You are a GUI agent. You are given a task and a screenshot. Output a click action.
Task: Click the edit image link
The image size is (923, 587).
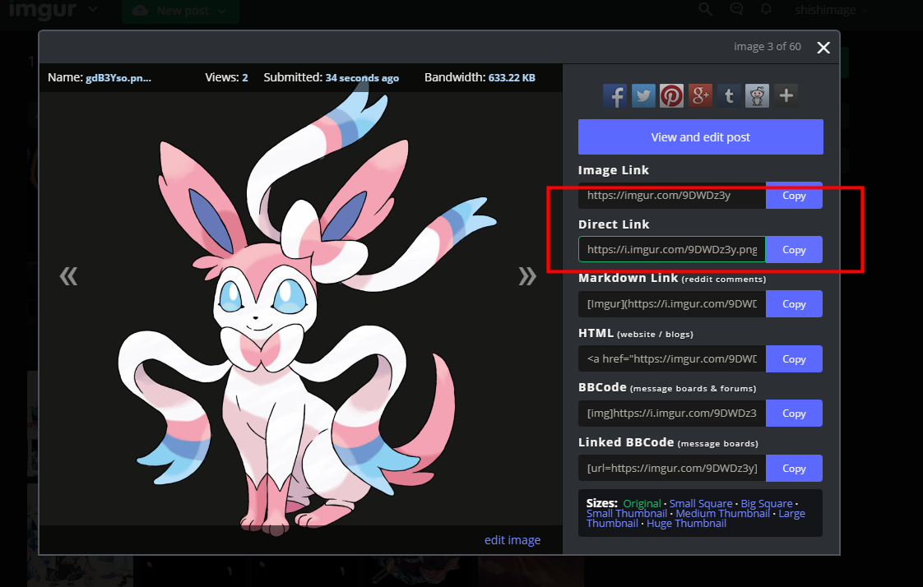point(513,539)
